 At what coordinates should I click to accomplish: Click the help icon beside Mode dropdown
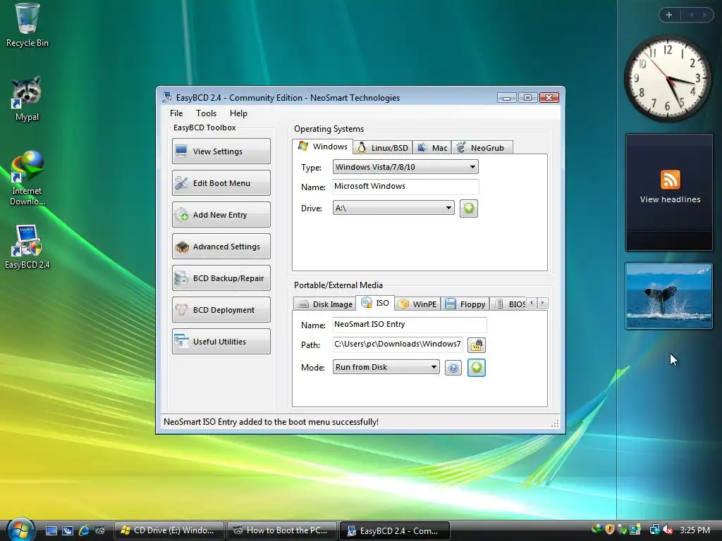pyautogui.click(x=453, y=368)
